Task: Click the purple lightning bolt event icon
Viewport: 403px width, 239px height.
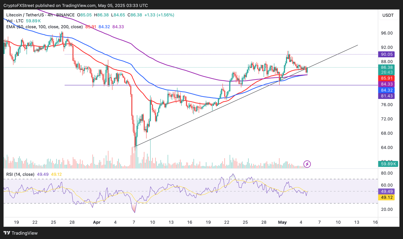Action: [307, 164]
